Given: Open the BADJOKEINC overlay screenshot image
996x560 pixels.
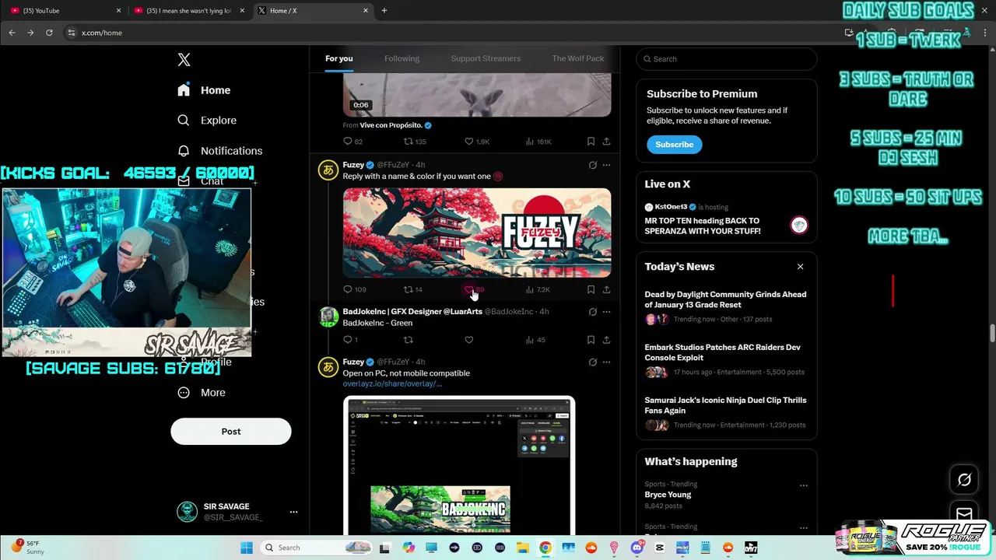Looking at the screenshot, I should pos(459,465).
